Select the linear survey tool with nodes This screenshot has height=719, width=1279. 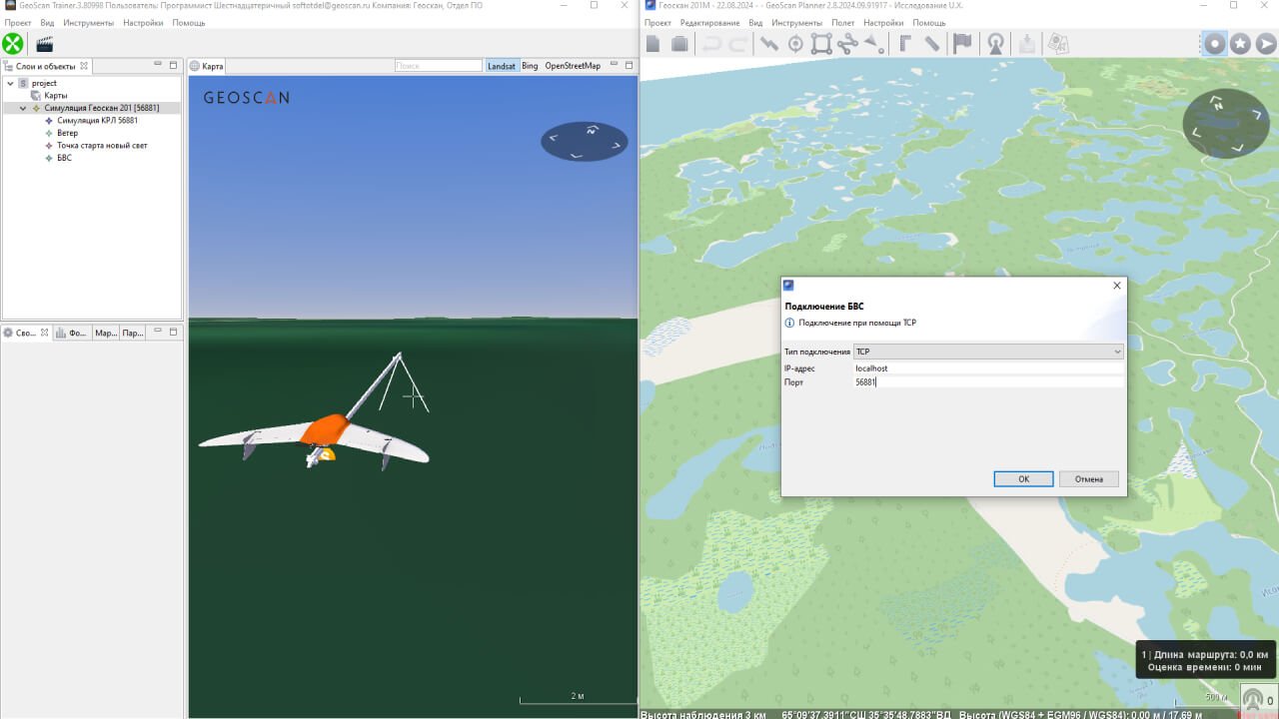(x=847, y=43)
